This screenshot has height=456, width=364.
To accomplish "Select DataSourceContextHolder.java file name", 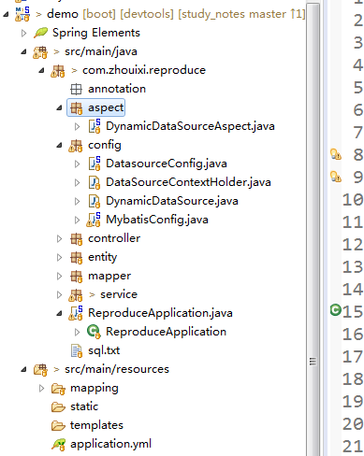I will click(188, 182).
